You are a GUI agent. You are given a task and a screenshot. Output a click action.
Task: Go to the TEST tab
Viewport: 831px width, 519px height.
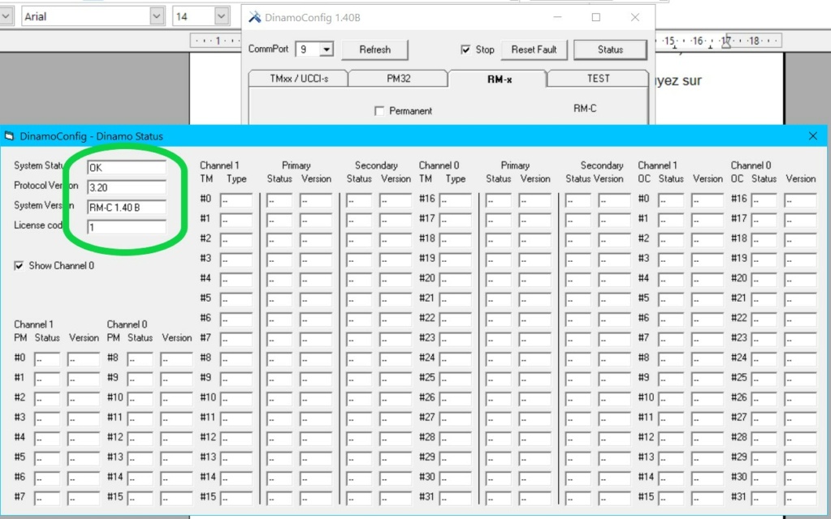598,79
